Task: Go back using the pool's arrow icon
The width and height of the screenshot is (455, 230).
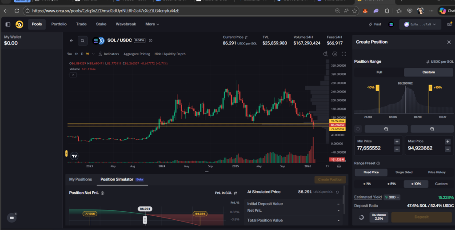Action: coord(72,40)
